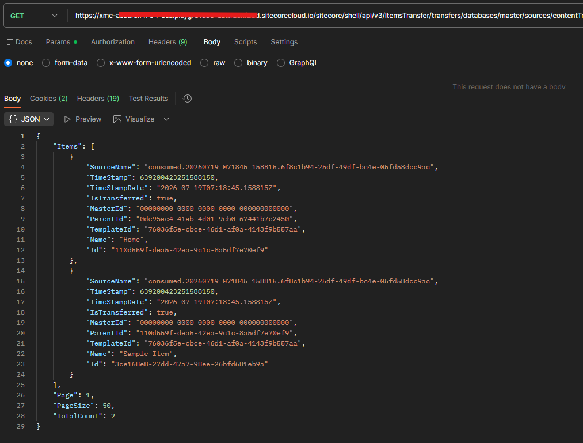
Task: Click line number 29 in the gutter
Action: pos(21,427)
